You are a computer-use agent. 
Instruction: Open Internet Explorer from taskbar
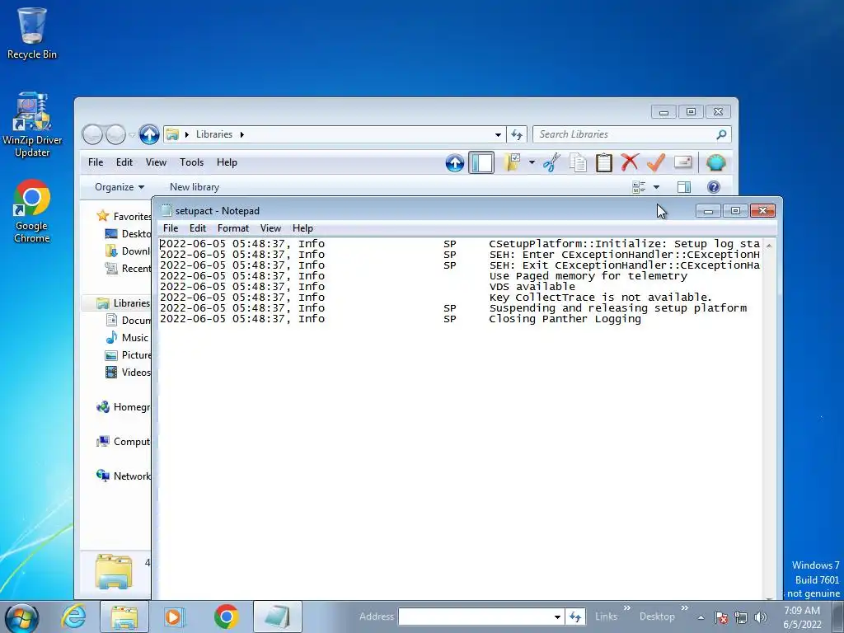pyautogui.click(x=73, y=617)
